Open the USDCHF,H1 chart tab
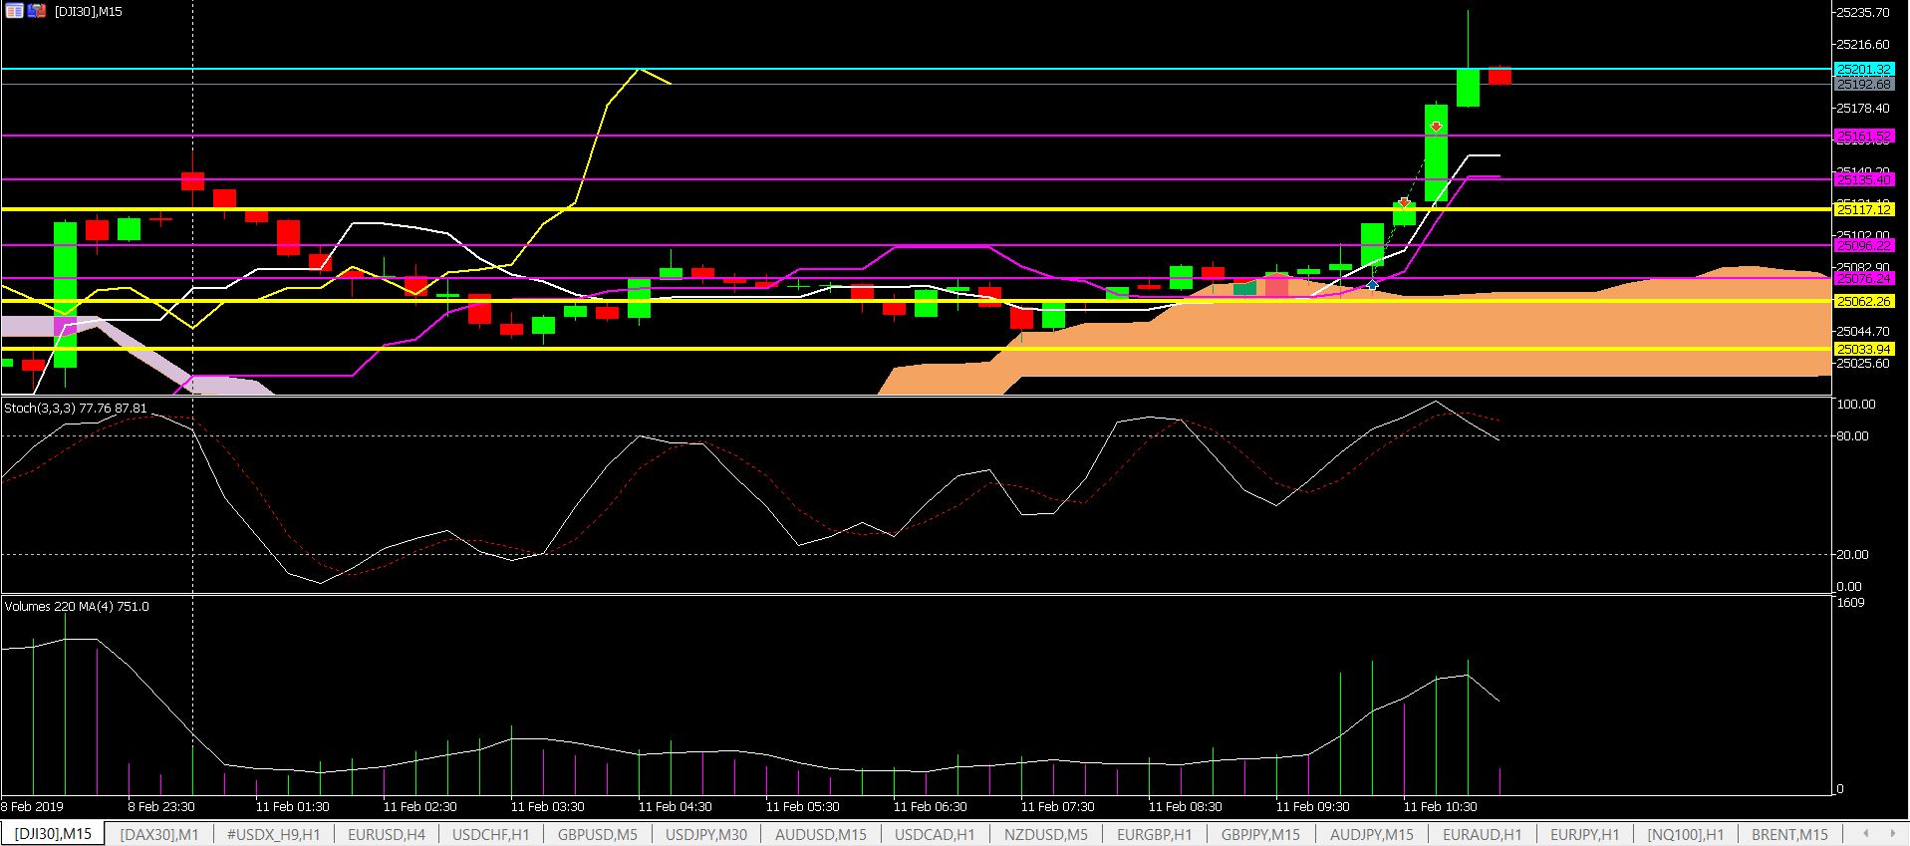The image size is (1910, 846). point(491,834)
